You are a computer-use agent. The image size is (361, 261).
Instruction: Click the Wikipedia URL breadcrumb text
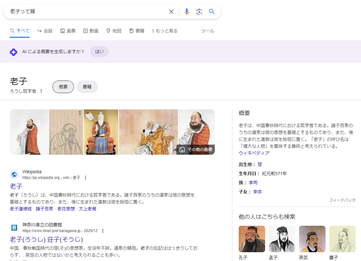coord(51,178)
